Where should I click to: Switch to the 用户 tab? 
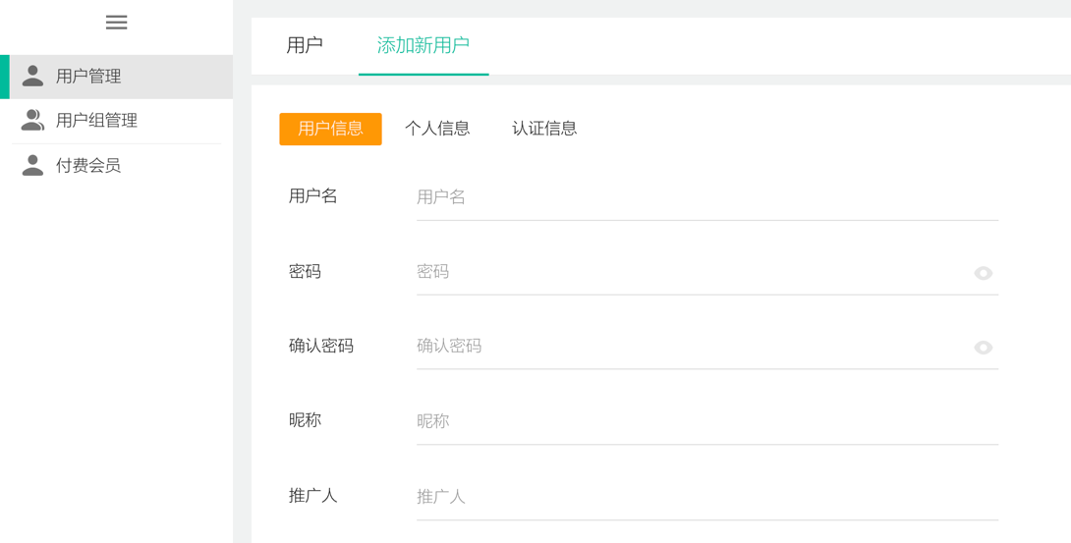(x=305, y=46)
